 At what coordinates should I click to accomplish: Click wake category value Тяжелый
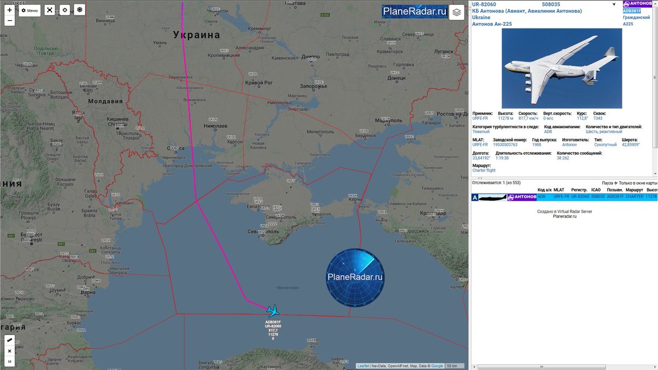pos(481,132)
